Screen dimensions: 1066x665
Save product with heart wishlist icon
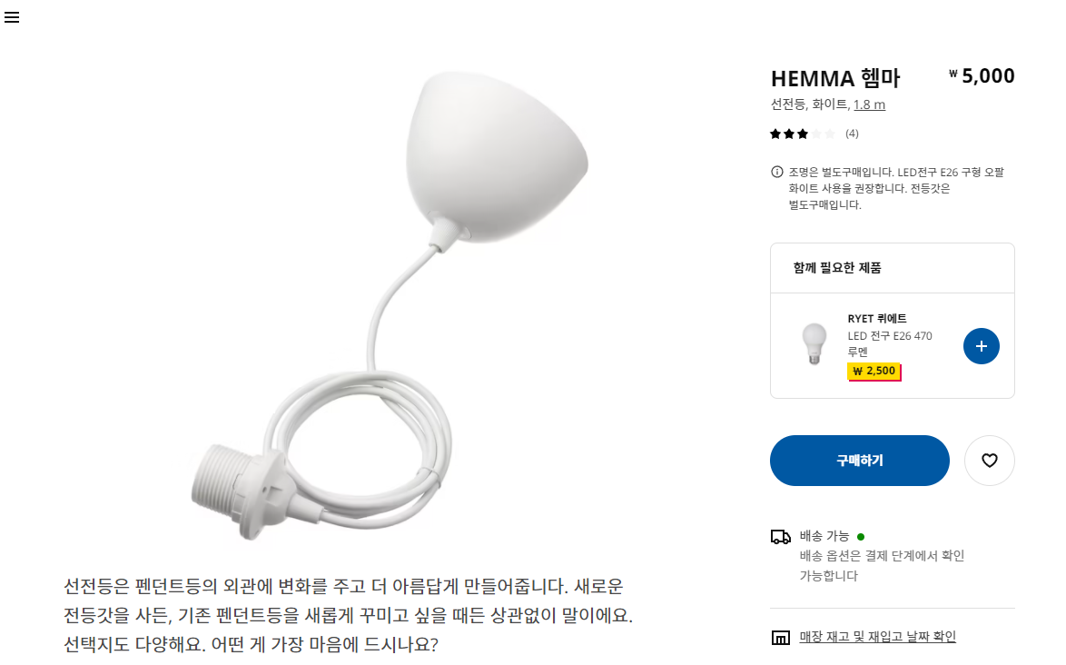[x=989, y=461]
